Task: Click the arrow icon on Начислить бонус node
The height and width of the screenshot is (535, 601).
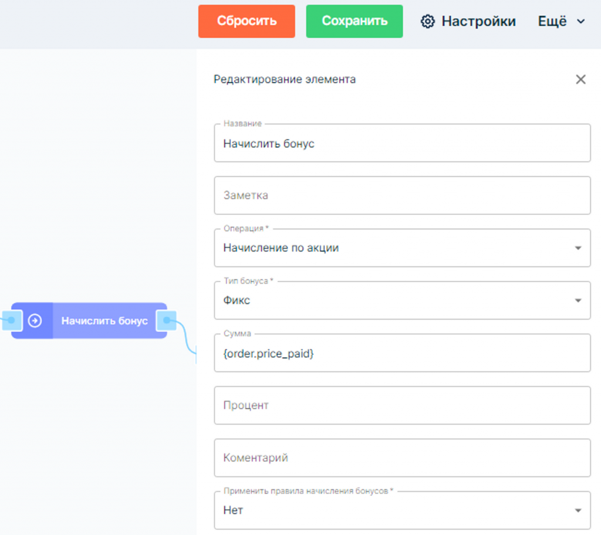Action: (35, 320)
